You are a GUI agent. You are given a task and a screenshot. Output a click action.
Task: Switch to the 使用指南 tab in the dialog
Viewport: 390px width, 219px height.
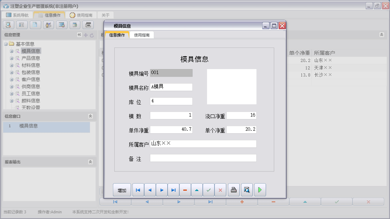(142, 35)
